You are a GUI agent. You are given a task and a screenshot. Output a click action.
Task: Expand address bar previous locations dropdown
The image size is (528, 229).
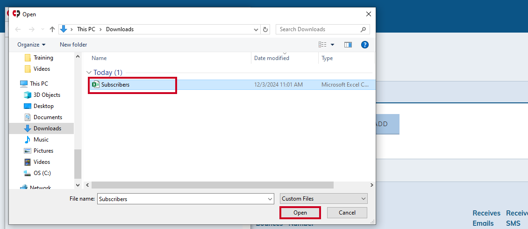[x=256, y=29]
